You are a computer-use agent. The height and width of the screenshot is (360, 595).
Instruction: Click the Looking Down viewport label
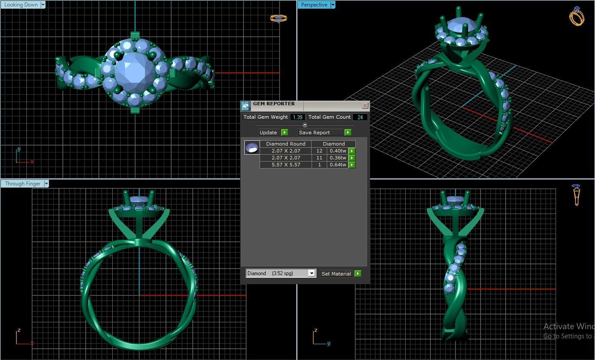click(21, 5)
